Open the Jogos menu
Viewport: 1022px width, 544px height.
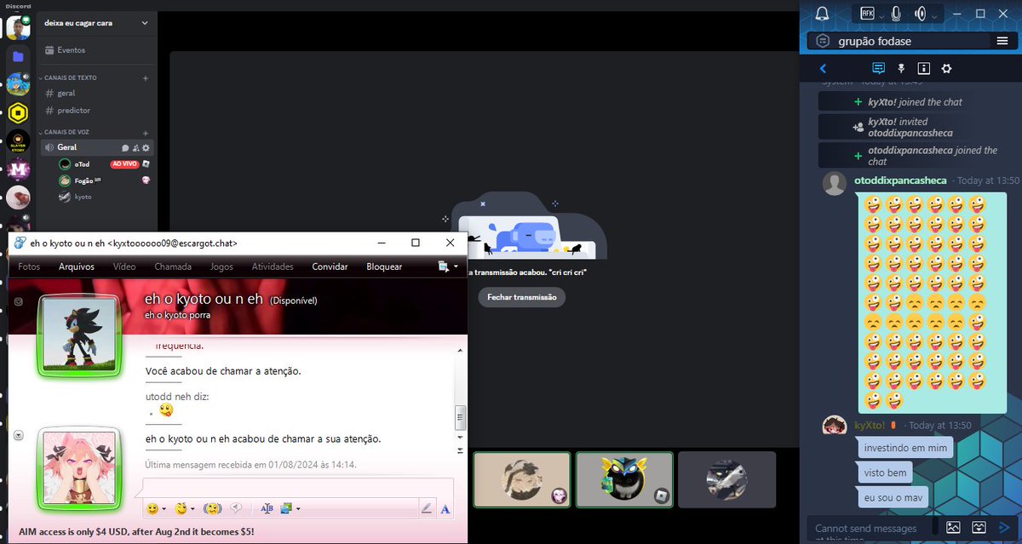click(221, 266)
